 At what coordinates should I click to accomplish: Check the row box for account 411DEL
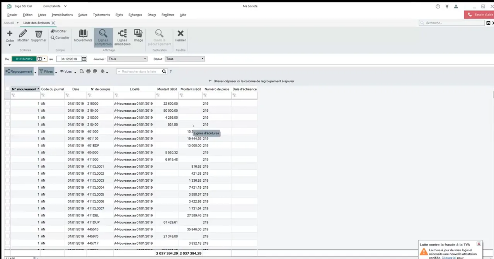[x=7, y=215]
